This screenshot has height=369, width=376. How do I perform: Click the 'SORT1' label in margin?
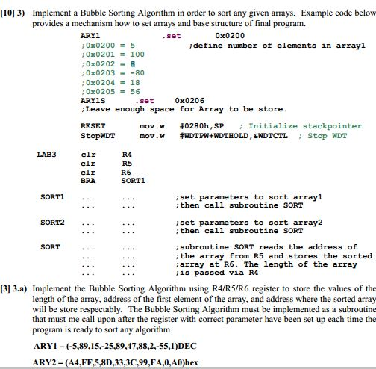pyautogui.click(x=52, y=197)
